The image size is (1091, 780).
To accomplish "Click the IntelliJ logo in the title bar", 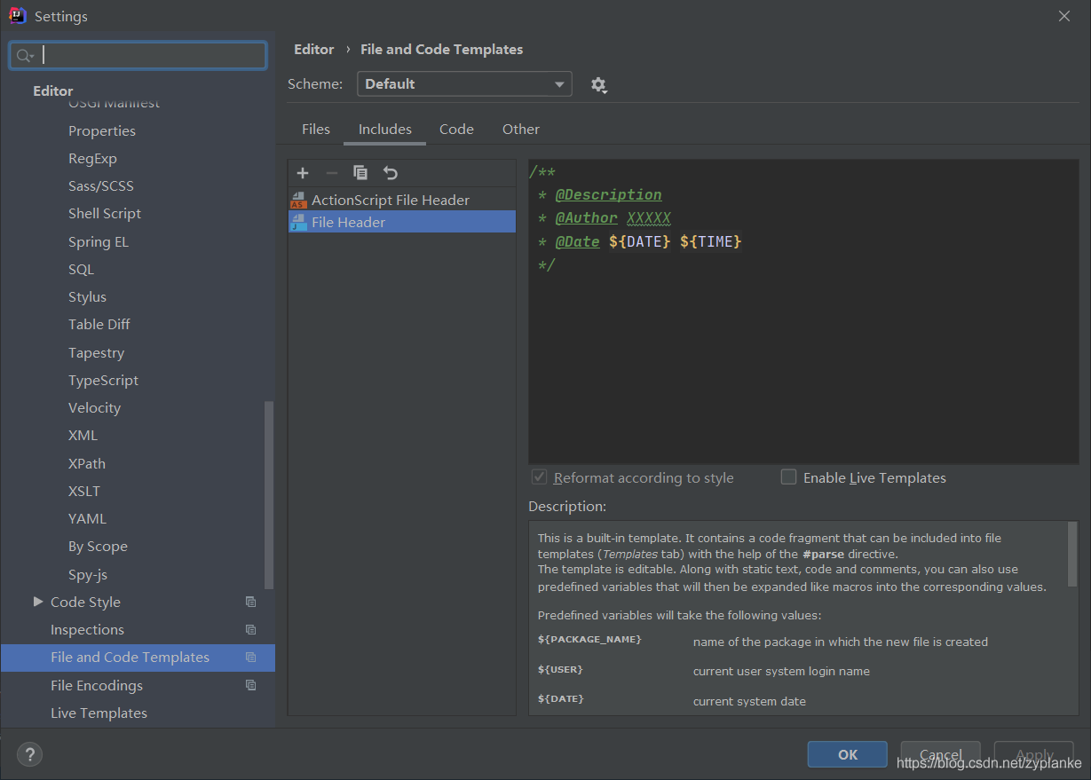I will point(15,15).
